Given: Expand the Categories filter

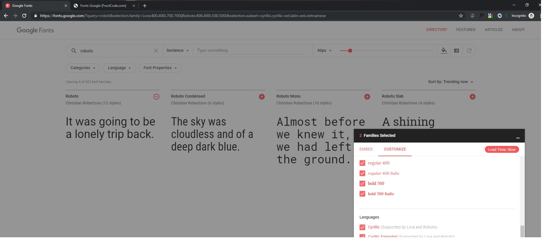Looking at the screenshot, I should click(x=83, y=68).
